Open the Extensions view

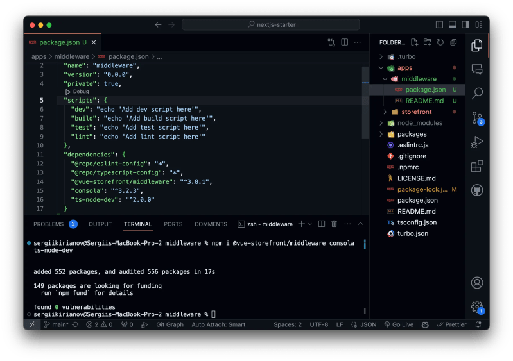pyautogui.click(x=476, y=166)
